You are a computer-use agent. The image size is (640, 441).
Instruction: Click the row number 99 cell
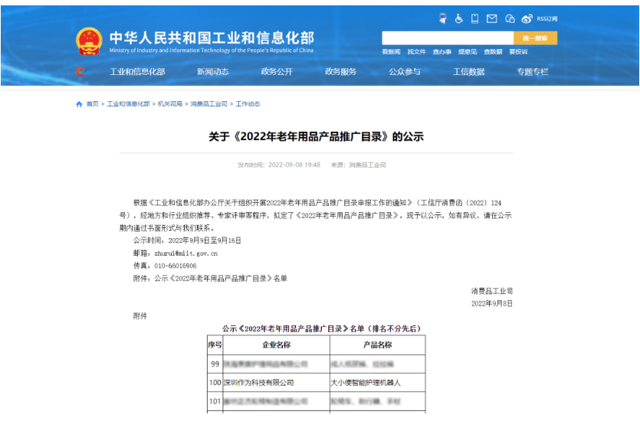[x=215, y=364]
